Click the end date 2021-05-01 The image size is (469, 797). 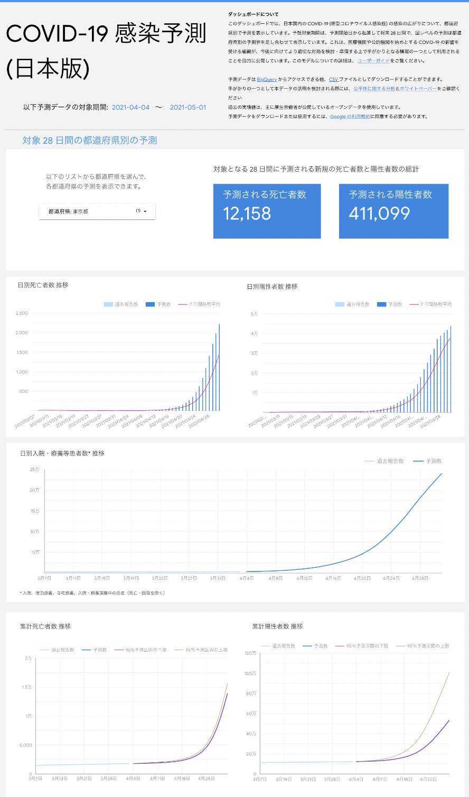click(x=188, y=107)
